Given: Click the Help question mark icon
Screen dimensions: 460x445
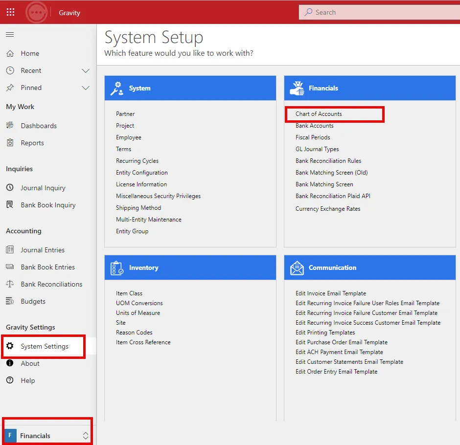Looking at the screenshot, I should click(10, 380).
